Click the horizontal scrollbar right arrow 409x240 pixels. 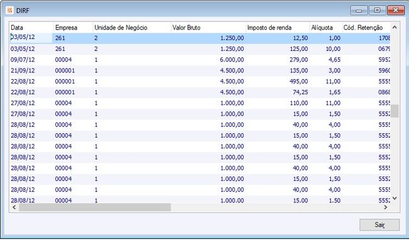(386, 207)
